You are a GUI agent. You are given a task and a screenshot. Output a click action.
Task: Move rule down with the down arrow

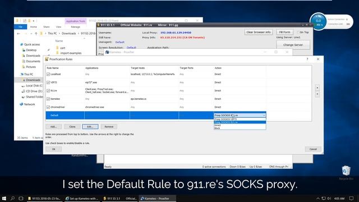coord(317,94)
